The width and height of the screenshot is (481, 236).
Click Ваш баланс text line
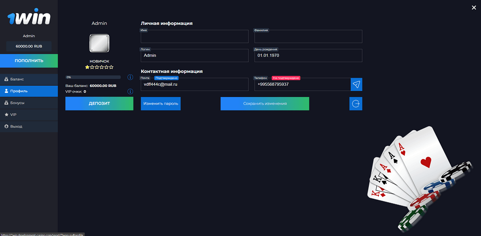point(91,86)
